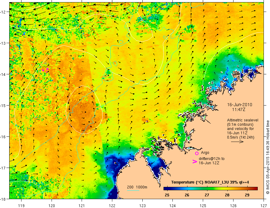This screenshot has height=208, width=270.
Task: Click the '16-Jun-2010' date label
Action: click(x=240, y=105)
